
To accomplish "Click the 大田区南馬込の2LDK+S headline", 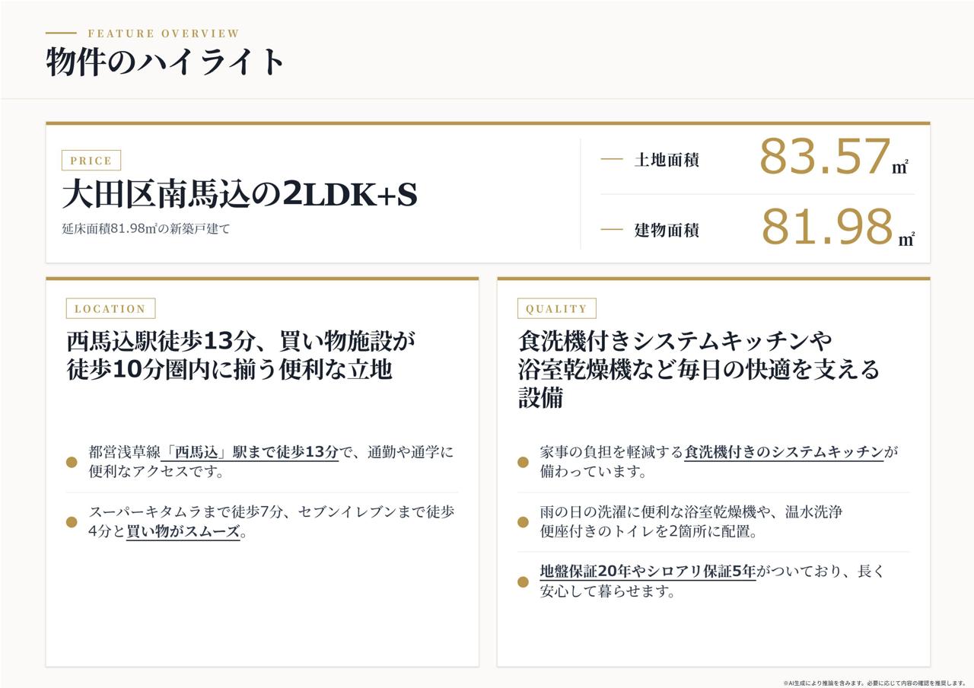I will [240, 195].
